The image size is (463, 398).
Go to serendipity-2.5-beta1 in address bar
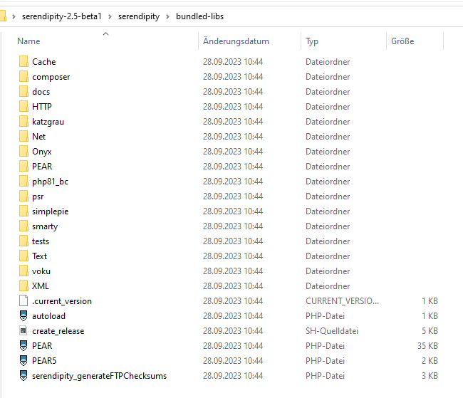(x=62, y=16)
